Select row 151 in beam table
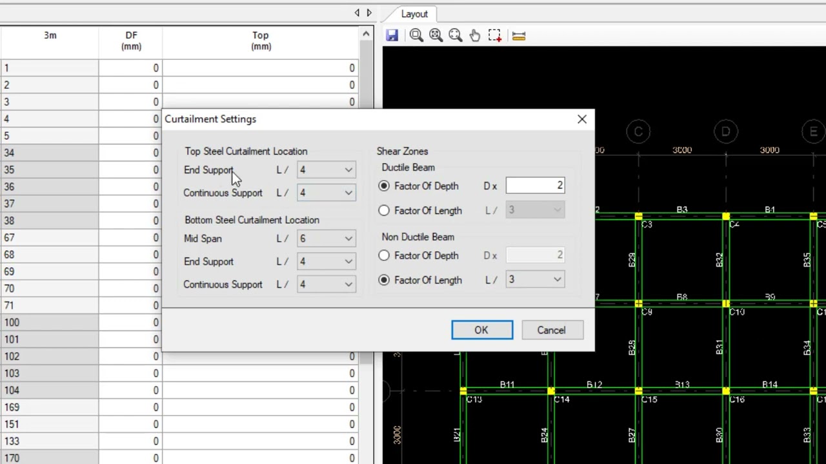The height and width of the screenshot is (464, 826). [x=49, y=424]
